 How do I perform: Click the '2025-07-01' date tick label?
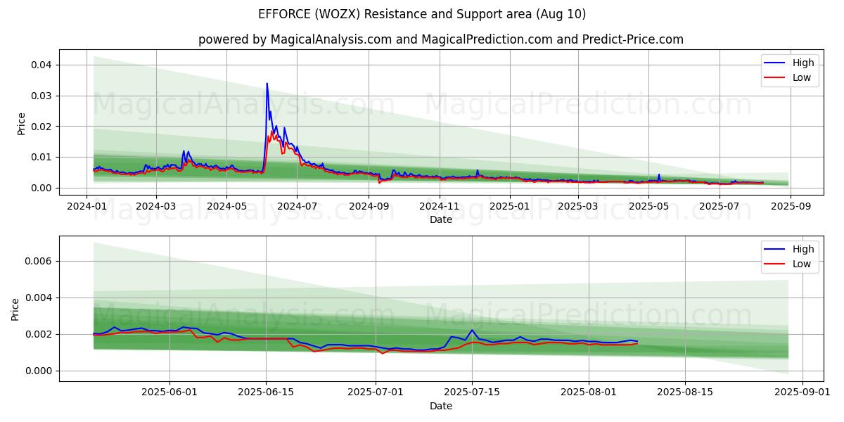point(376,392)
